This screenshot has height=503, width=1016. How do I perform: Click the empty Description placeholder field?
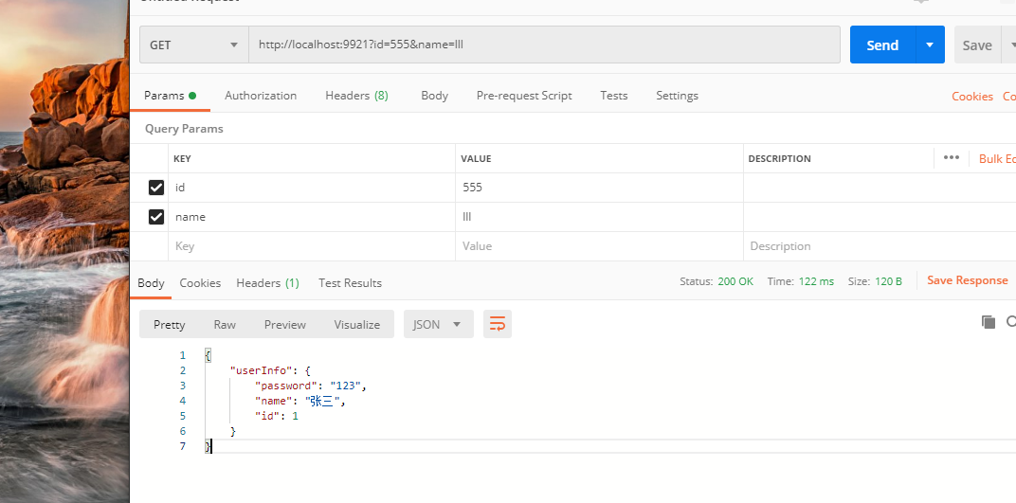coord(880,246)
